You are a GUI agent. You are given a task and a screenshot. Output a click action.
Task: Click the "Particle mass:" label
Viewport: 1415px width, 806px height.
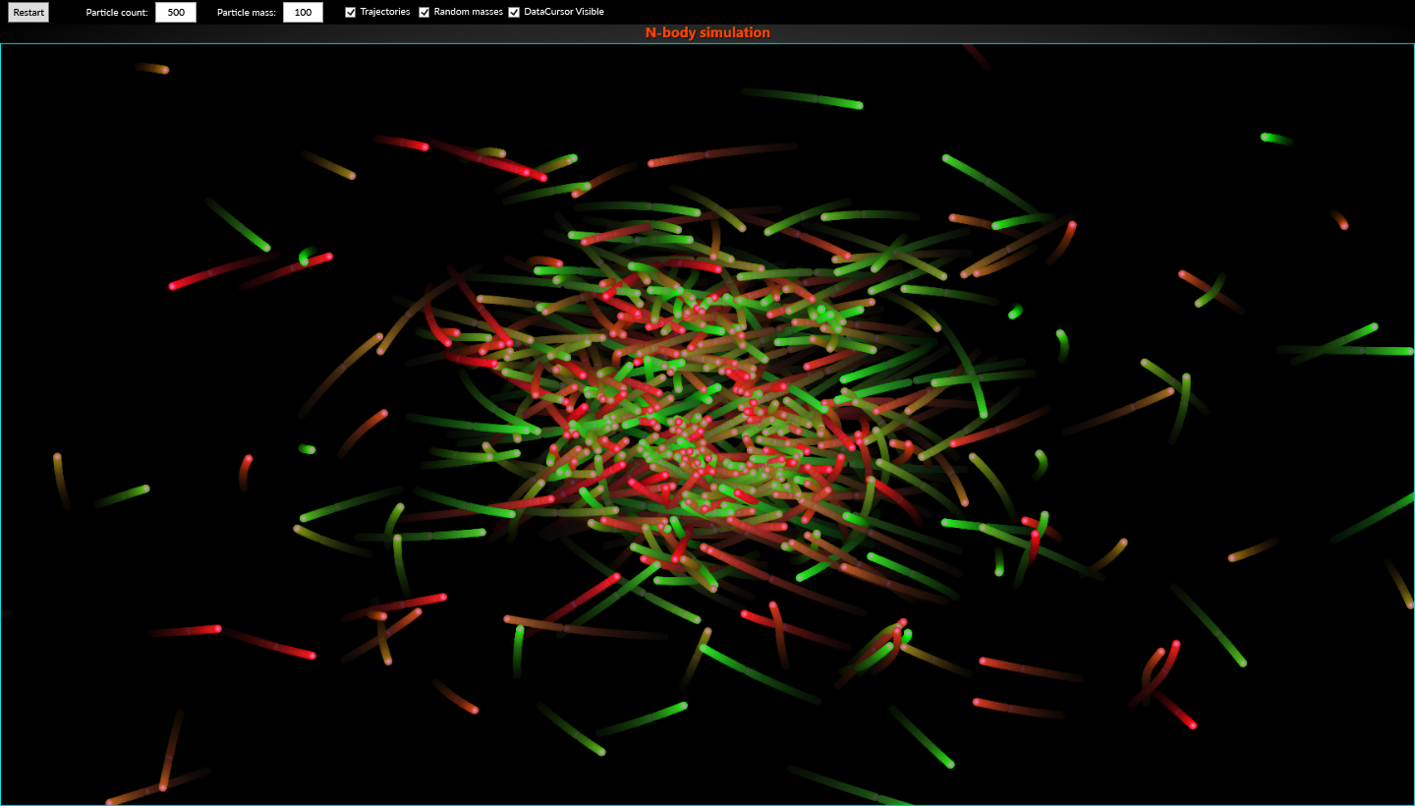(247, 13)
